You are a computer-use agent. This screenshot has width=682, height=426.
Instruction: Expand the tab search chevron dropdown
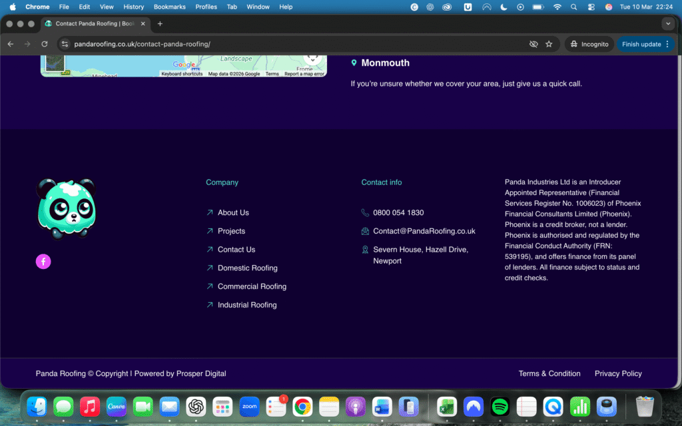(x=668, y=23)
